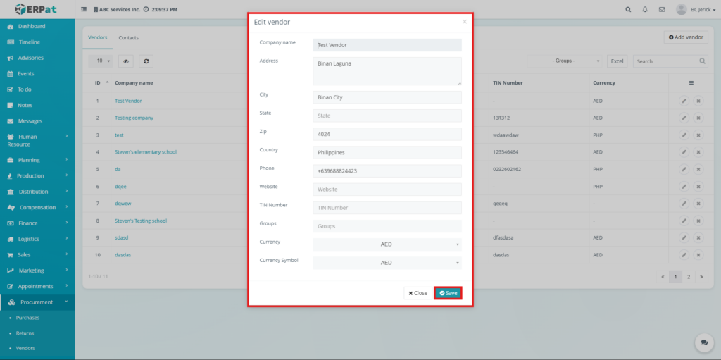Toggle the sidebar hamburger icon

point(84,9)
